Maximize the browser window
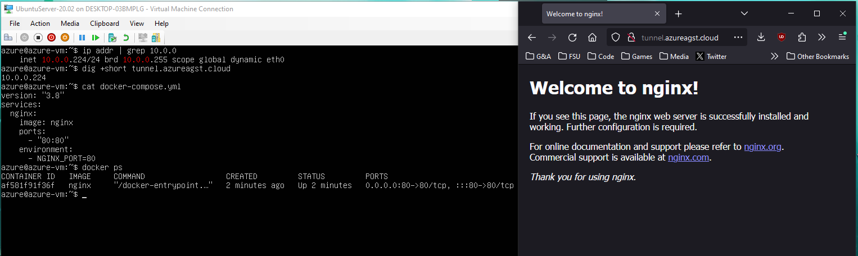The height and width of the screenshot is (256, 858). 817,13
